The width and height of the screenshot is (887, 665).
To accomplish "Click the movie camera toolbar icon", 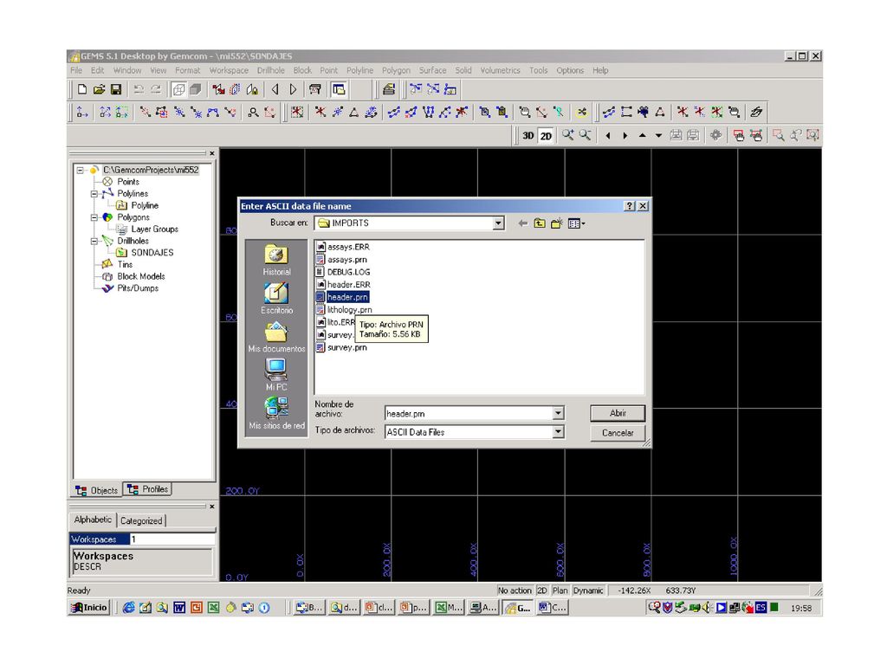I will click(x=644, y=112).
